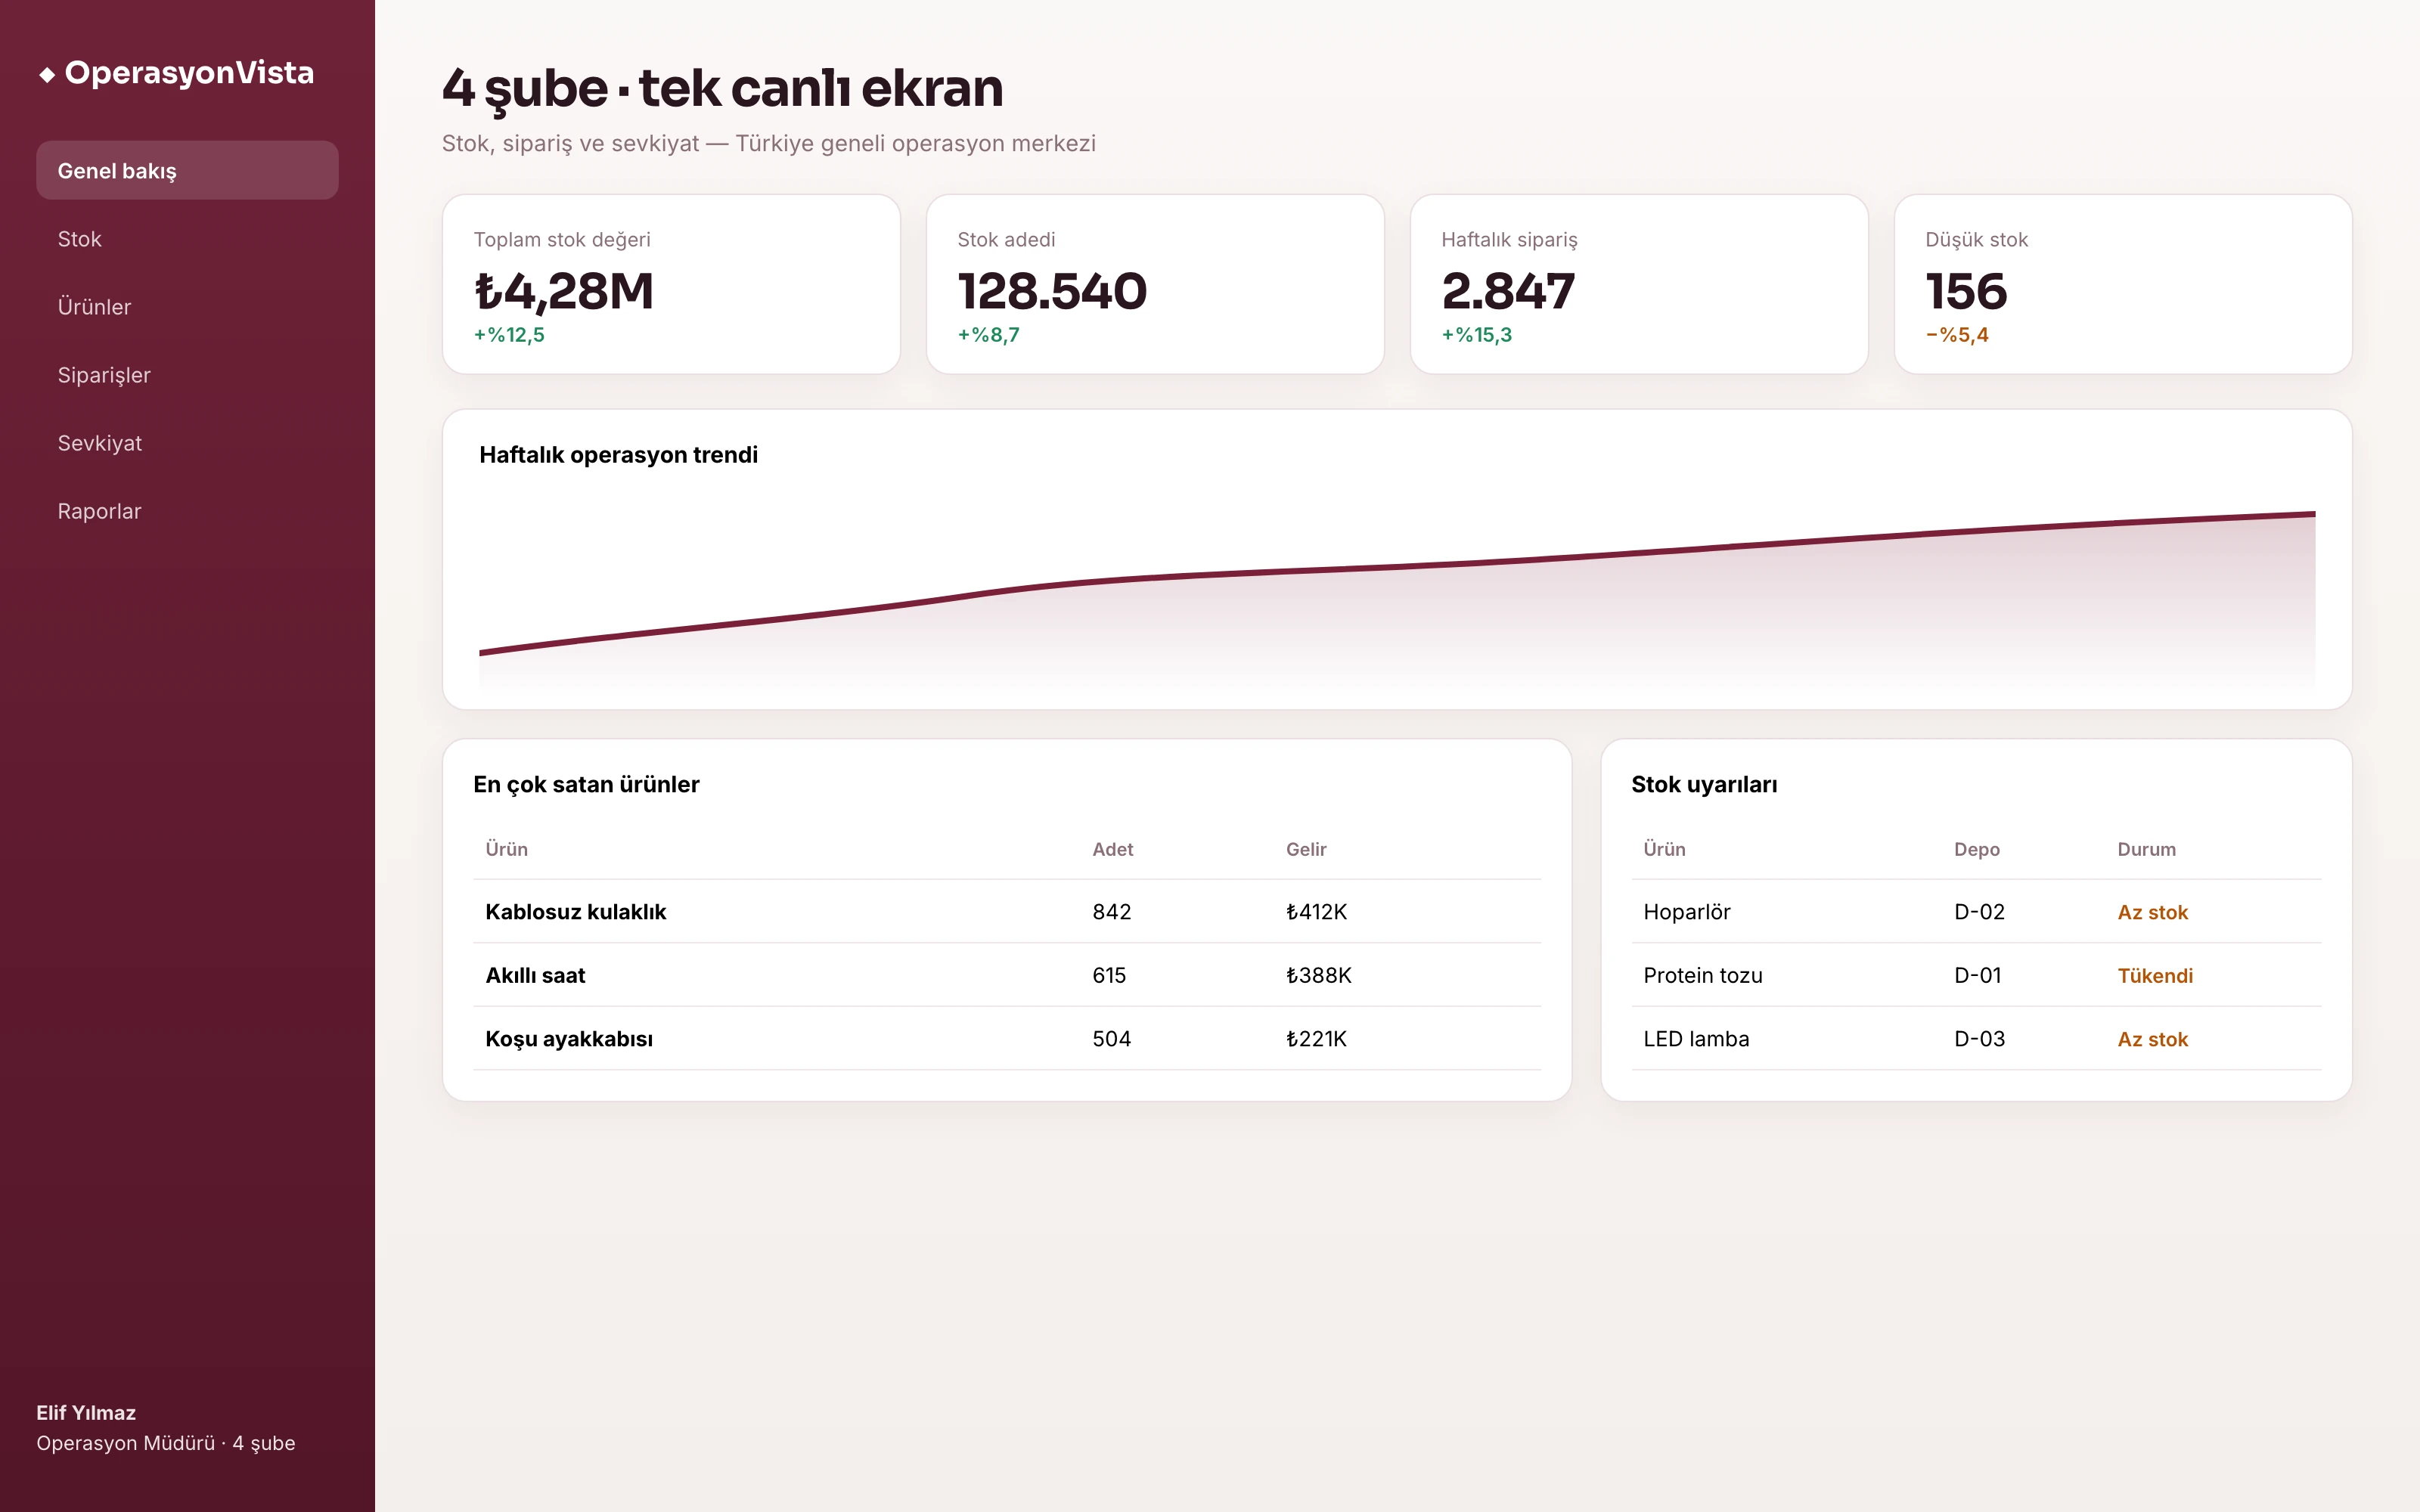The height and width of the screenshot is (1512, 2420).
Task: Click the page title 4 şube · tek canlı ekran
Action: point(722,90)
